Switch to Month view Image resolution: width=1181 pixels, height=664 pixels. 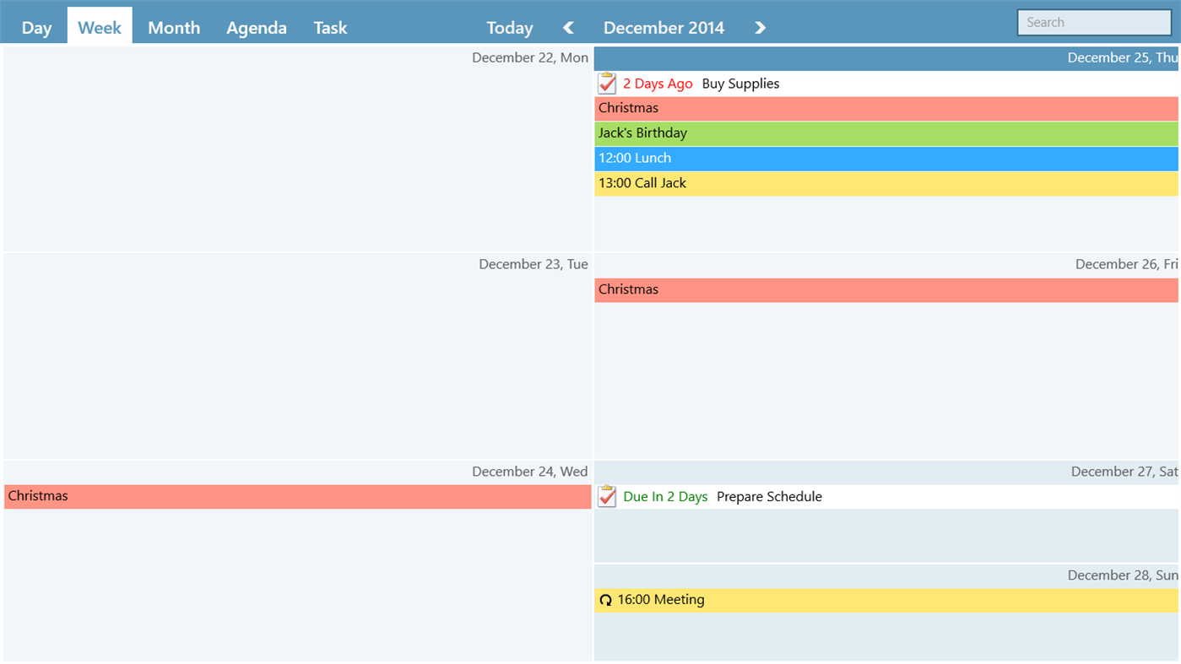pyautogui.click(x=173, y=26)
